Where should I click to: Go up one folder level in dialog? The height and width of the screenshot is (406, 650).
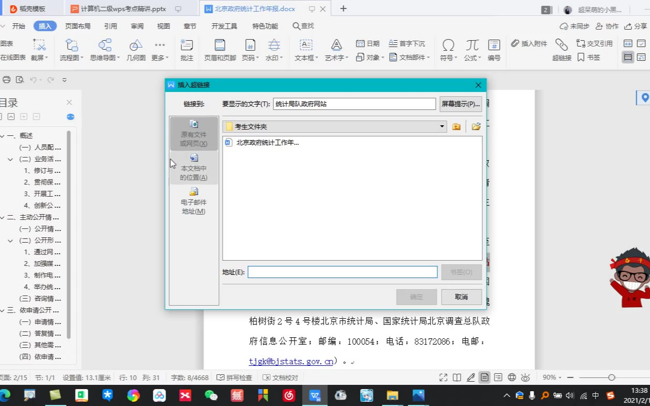coord(456,127)
